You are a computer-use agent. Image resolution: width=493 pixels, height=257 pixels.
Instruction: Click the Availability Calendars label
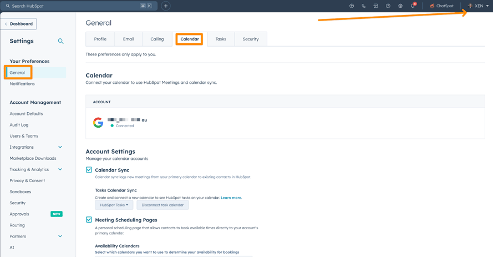point(117,246)
